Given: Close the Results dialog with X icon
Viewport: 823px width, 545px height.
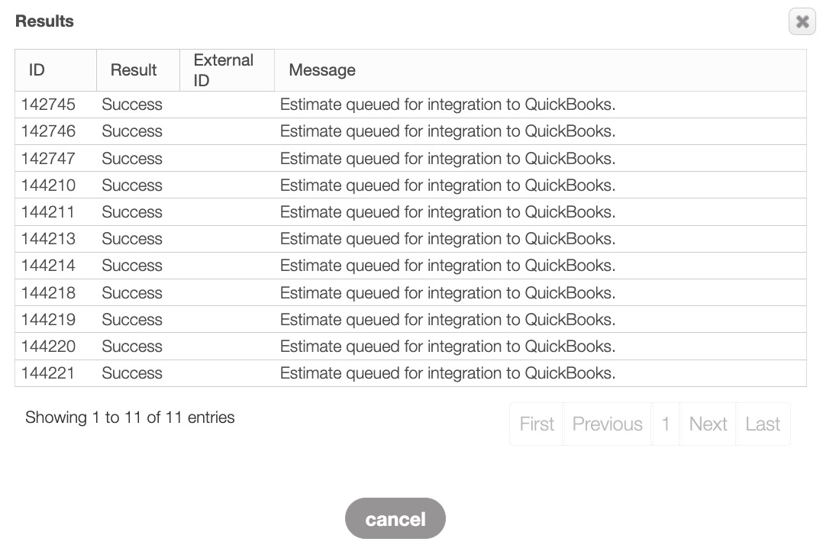Looking at the screenshot, I should pos(802,22).
